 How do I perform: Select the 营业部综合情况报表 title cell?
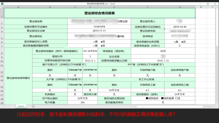(x=99, y=13)
